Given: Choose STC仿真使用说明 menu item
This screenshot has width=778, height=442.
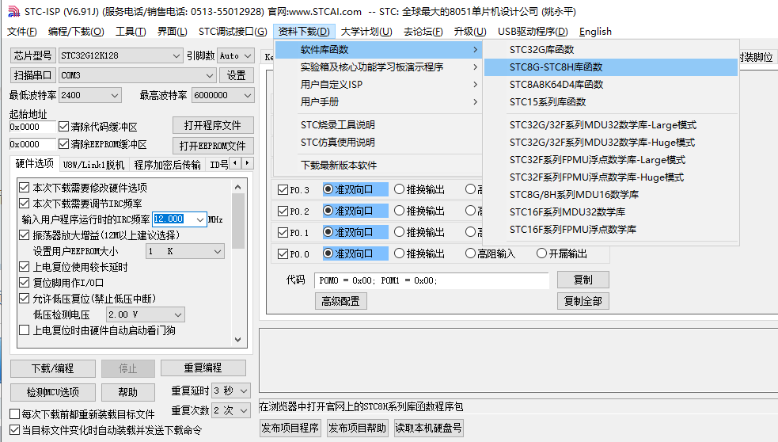Looking at the screenshot, I should (378, 143).
